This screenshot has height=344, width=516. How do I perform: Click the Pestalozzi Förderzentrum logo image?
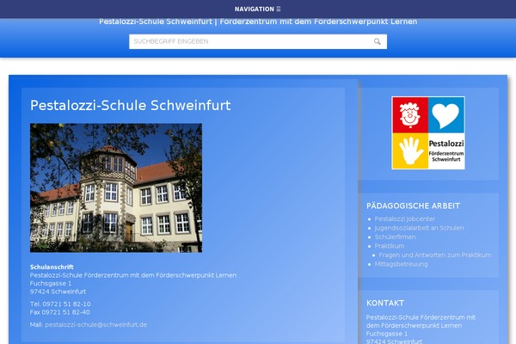pyautogui.click(x=428, y=133)
